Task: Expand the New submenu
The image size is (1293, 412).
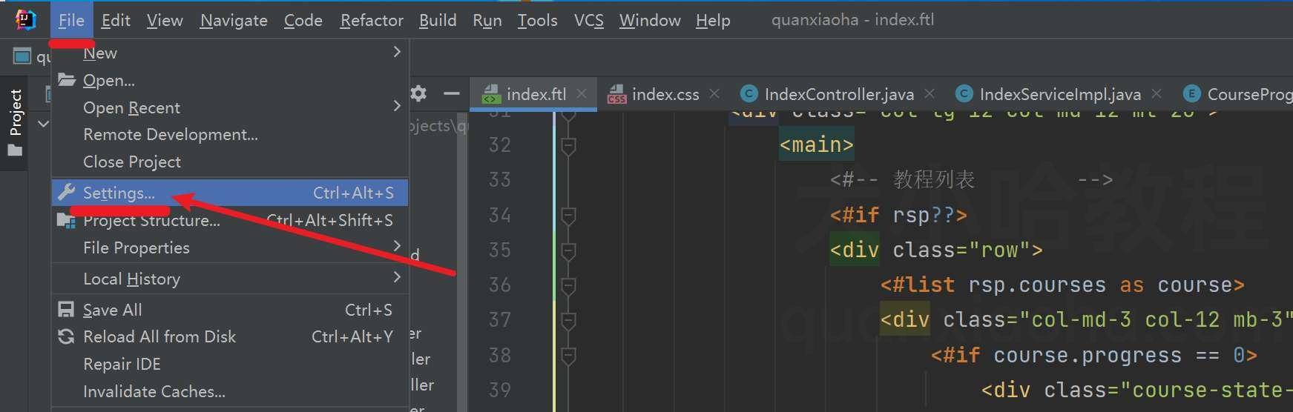Action: pyautogui.click(x=397, y=52)
